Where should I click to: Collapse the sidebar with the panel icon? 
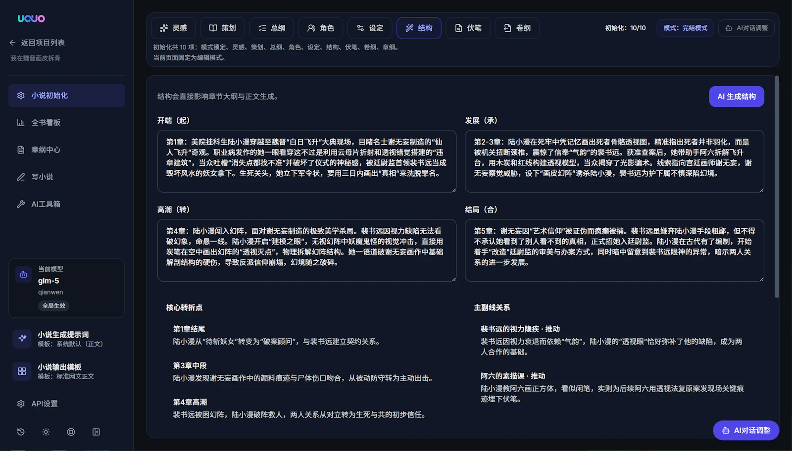96,432
